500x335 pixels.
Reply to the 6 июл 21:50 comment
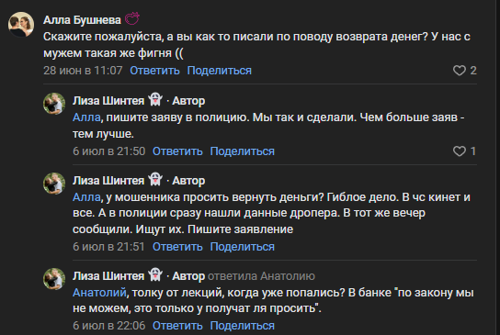pos(177,151)
